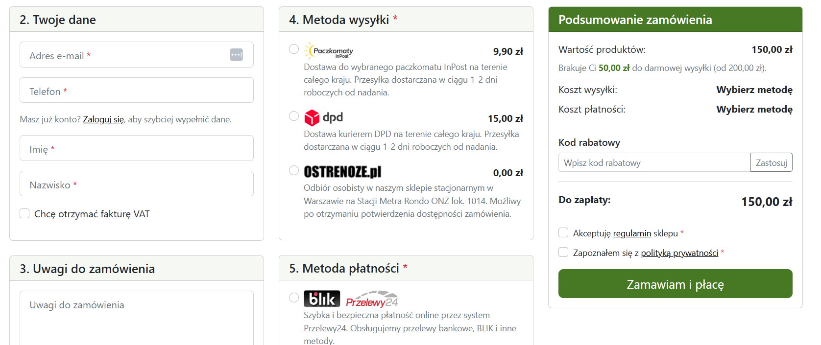Open the polityką prywatności link
Screen dimensions: 821x345
pyautogui.click(x=679, y=253)
